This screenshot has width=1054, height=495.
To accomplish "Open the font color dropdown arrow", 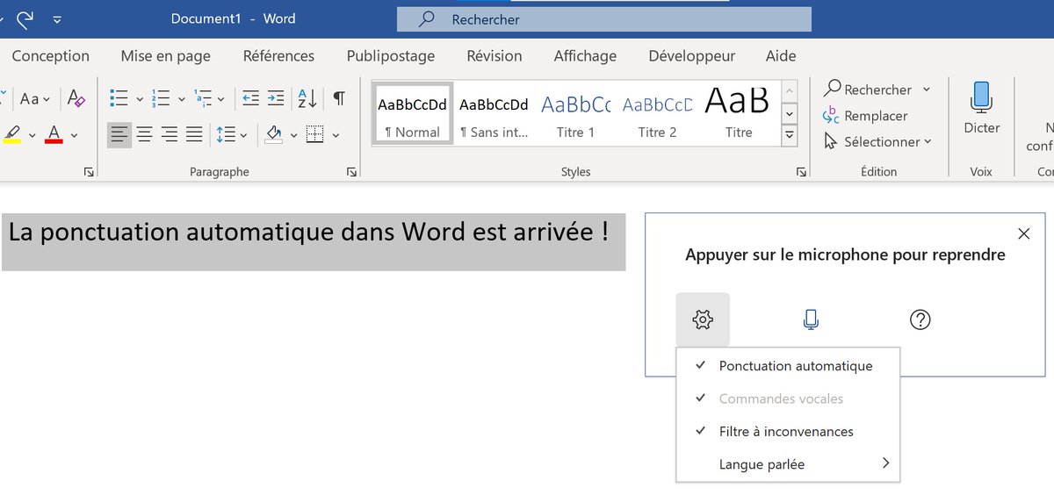I will coord(75,135).
